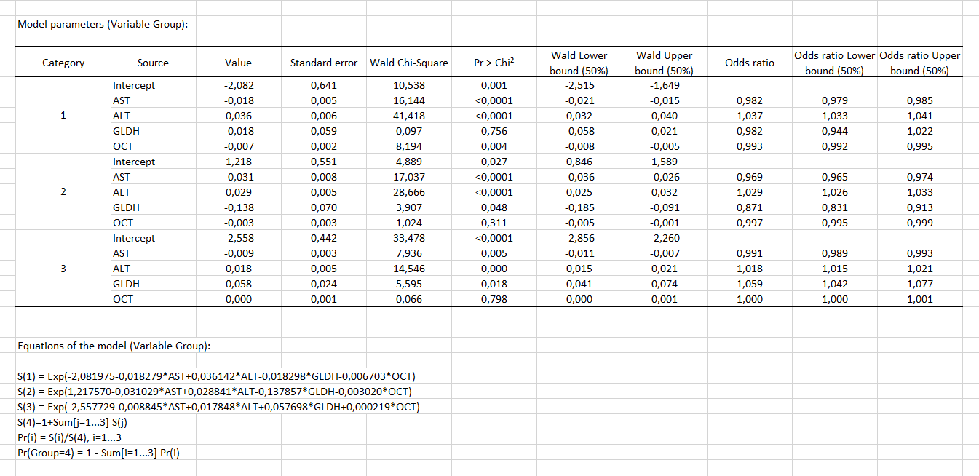Screen dimensions: 979x476
Task: Click the 'Odds ratio' column header
Action: [749, 63]
